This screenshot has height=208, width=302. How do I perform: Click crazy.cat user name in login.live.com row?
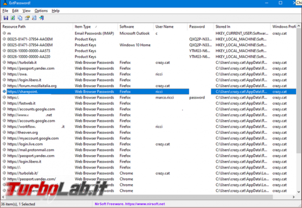(163, 144)
